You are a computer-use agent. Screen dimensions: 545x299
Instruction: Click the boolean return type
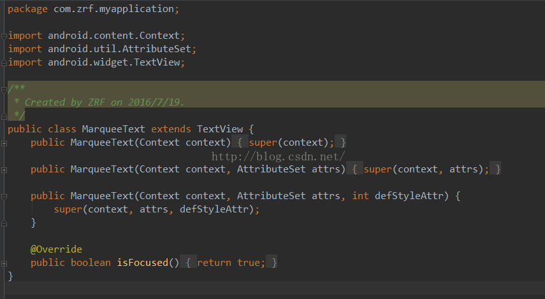pos(91,263)
